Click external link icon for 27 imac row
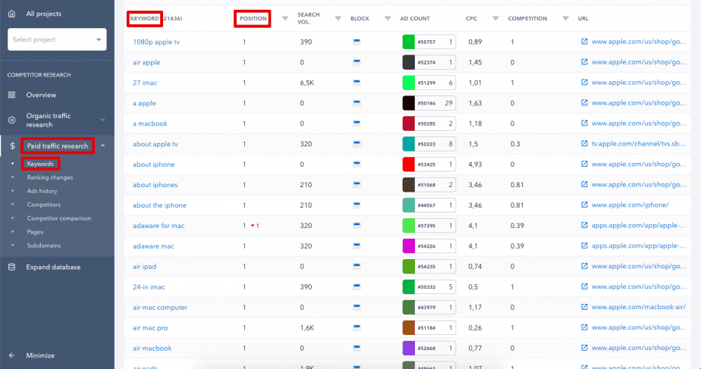This screenshot has height=369, width=701. 584,82
